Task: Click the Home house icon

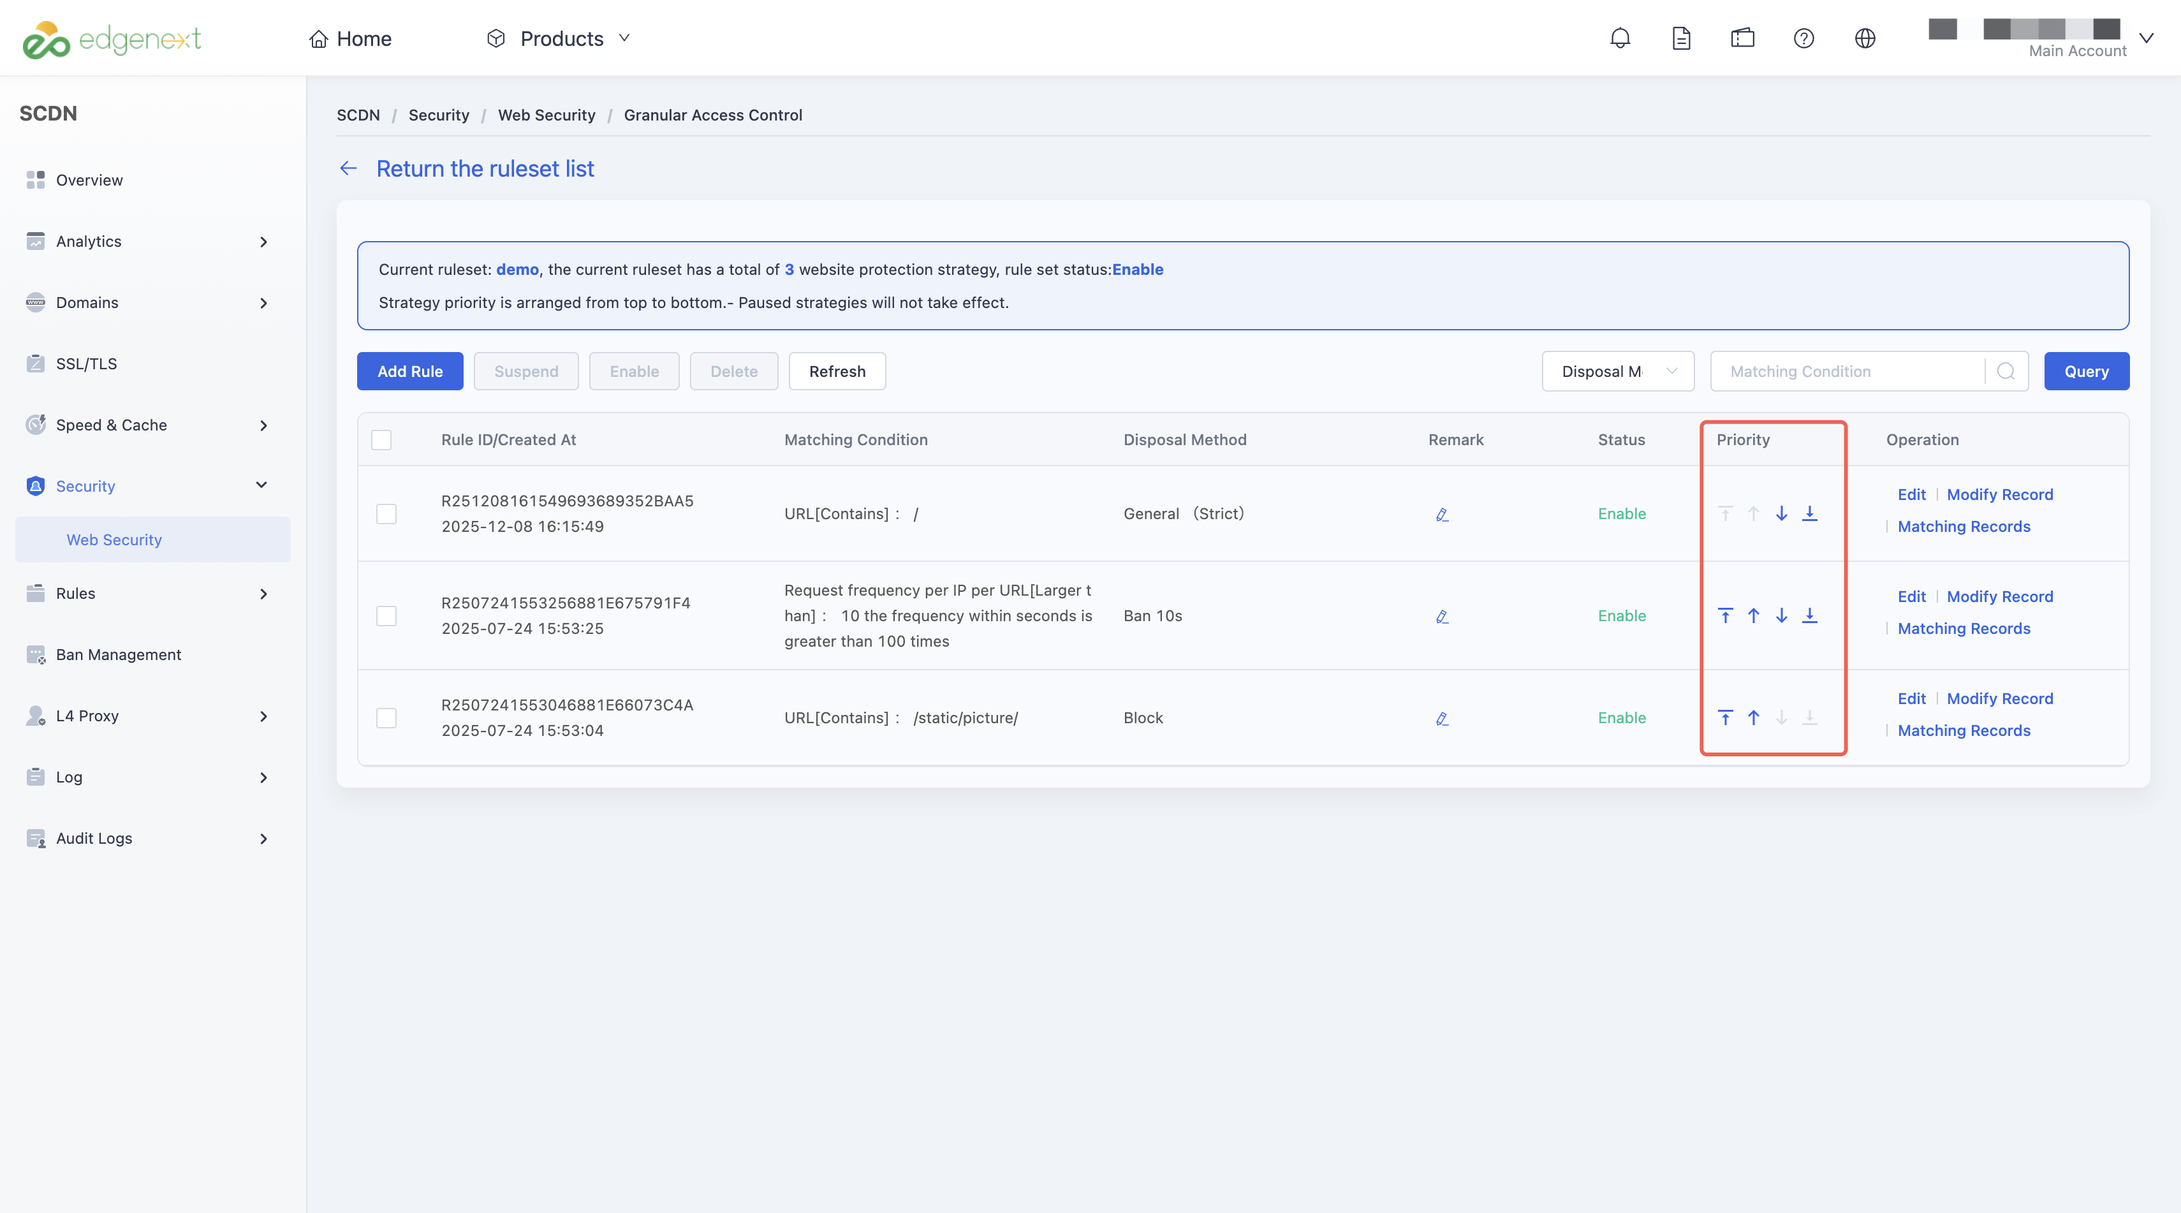Action: [318, 39]
